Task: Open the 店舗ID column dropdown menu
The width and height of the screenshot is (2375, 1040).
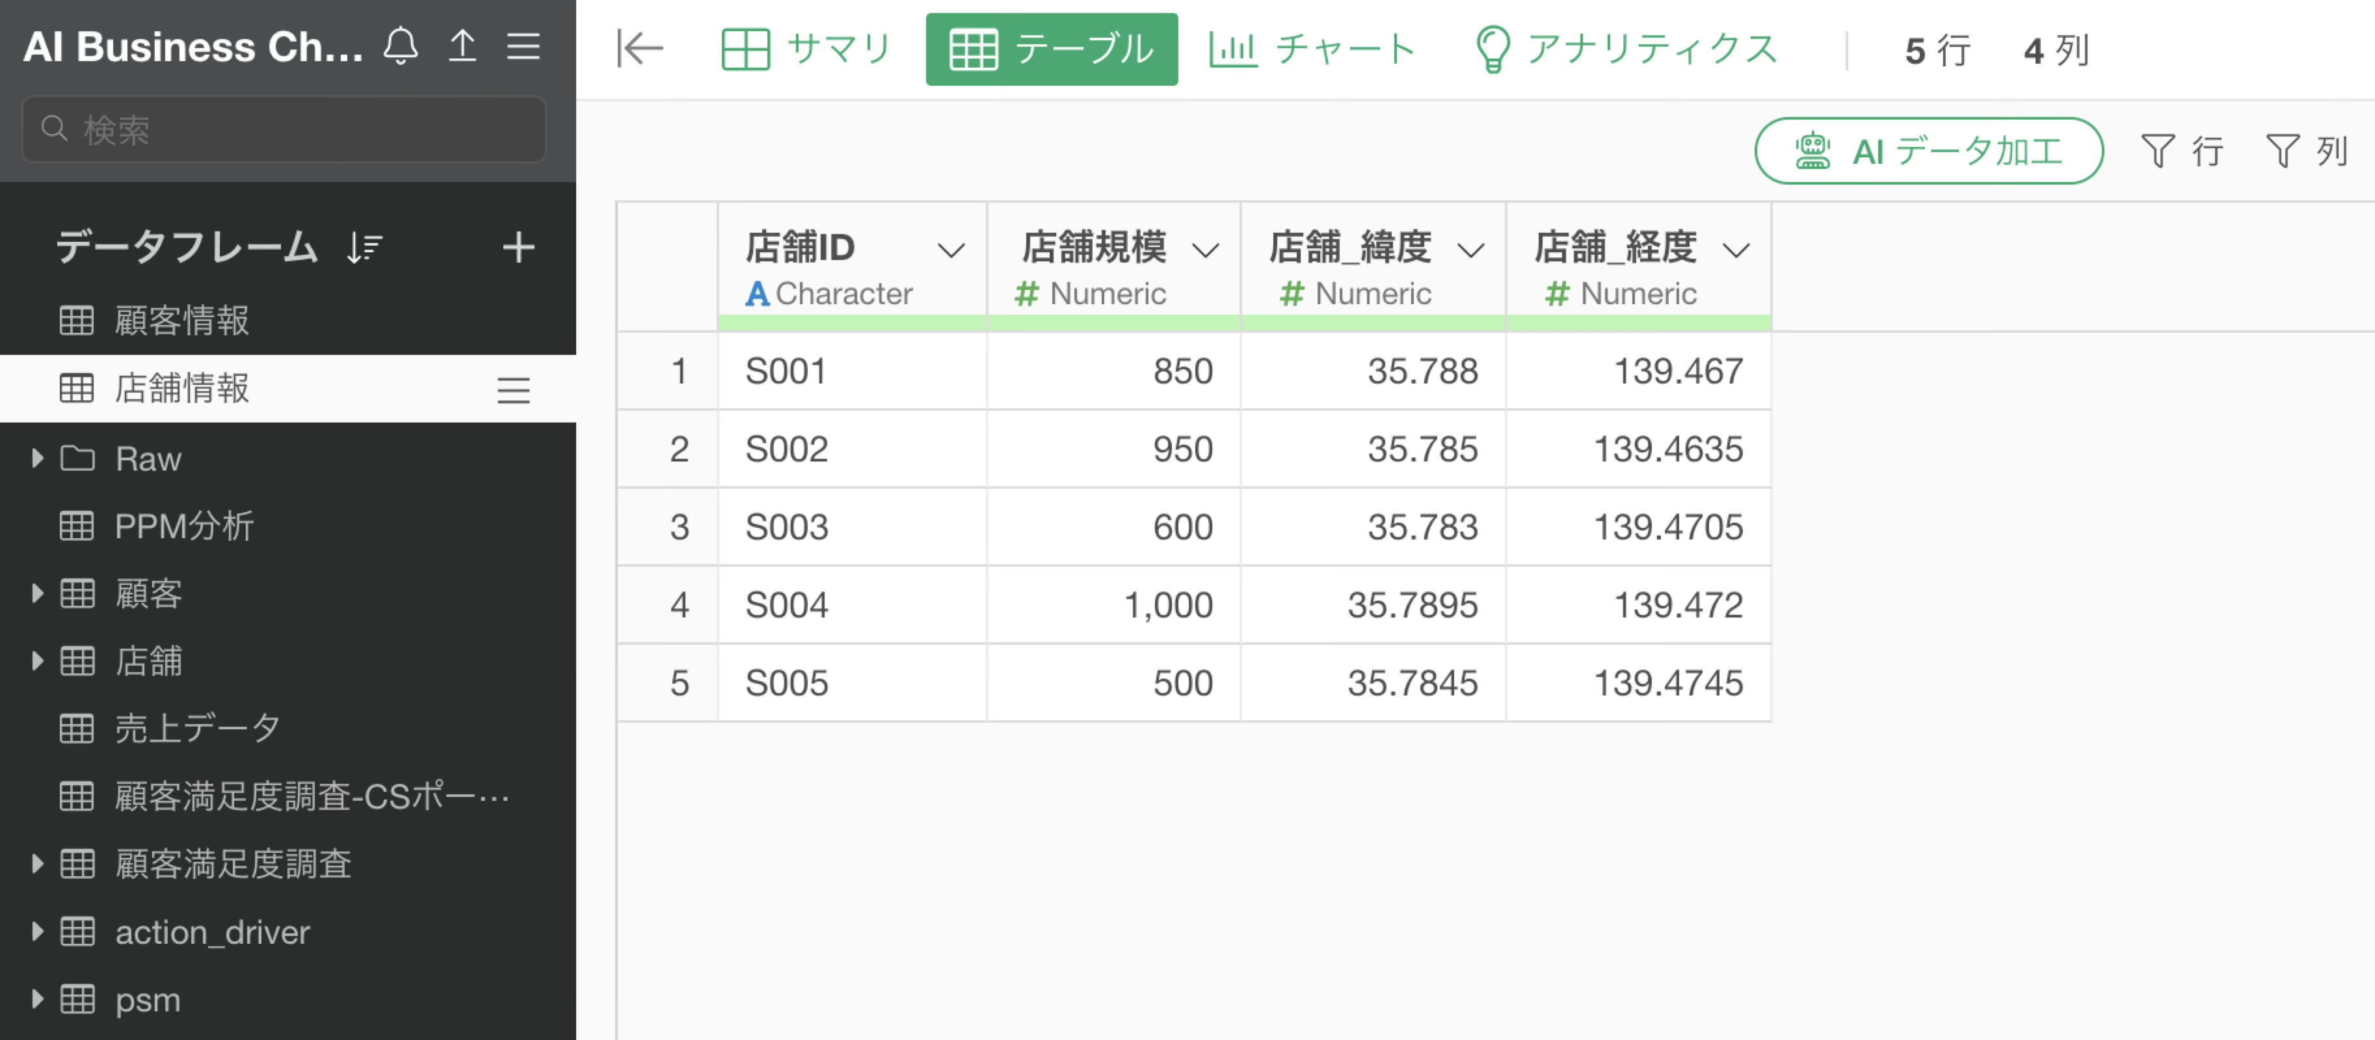Action: coord(951,250)
